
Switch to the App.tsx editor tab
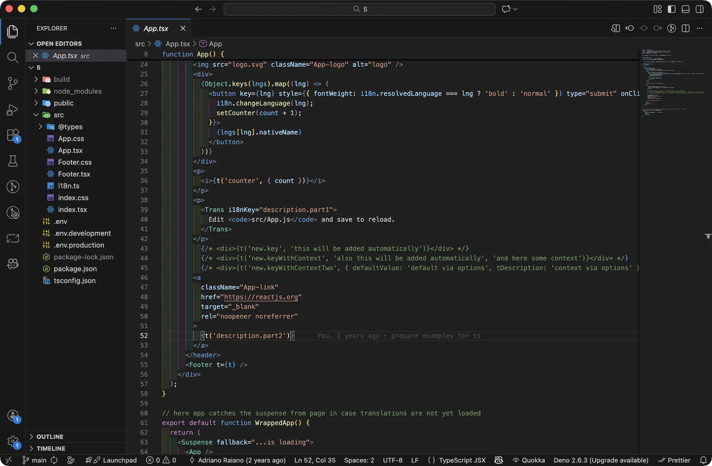pyautogui.click(x=156, y=28)
